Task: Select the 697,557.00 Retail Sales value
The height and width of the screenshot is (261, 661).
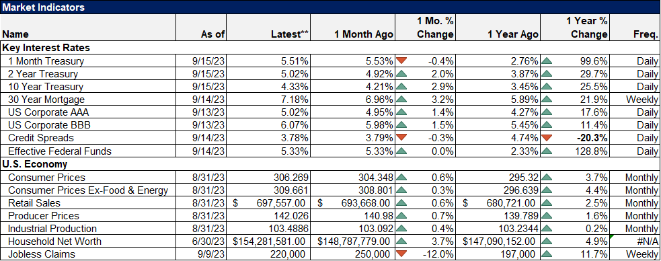Action: pyautogui.click(x=268, y=202)
